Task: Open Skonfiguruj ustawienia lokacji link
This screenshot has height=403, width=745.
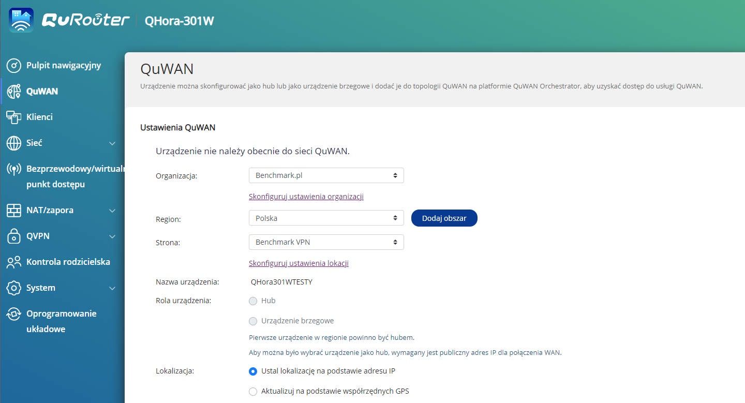Action: (299, 263)
